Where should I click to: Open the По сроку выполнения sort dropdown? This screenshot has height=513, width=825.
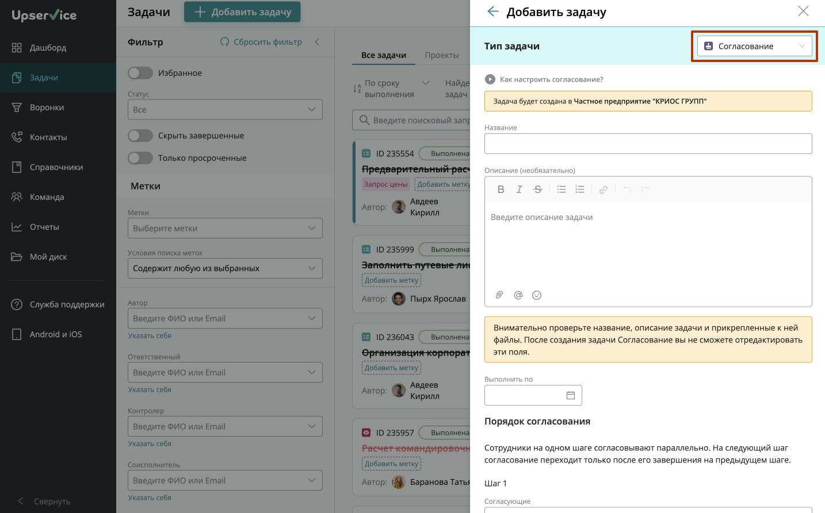coord(397,88)
